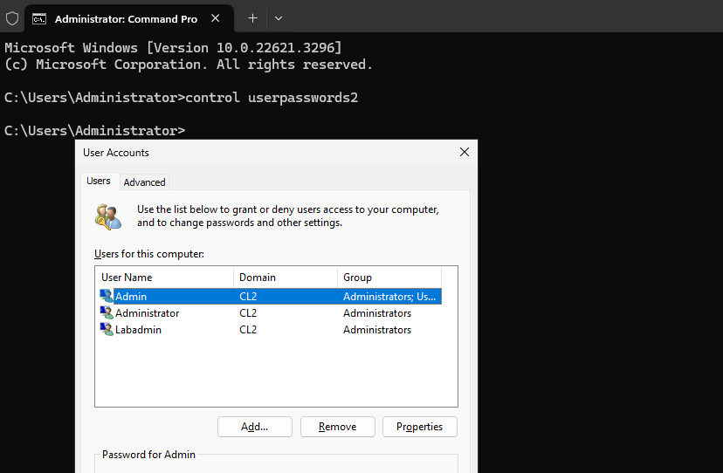Click the Microsoft Corporation copyright line
Image resolution: width=723 pixels, height=473 pixels.
tap(188, 64)
